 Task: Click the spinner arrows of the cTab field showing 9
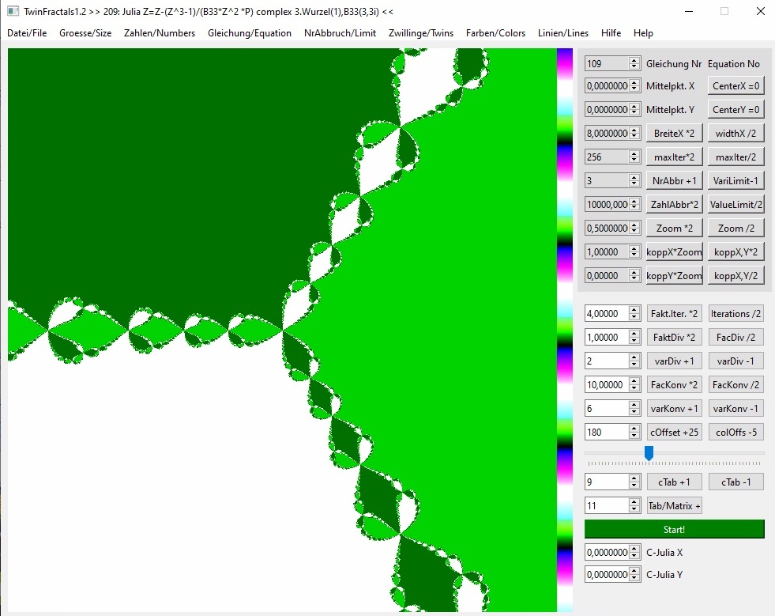(634, 482)
